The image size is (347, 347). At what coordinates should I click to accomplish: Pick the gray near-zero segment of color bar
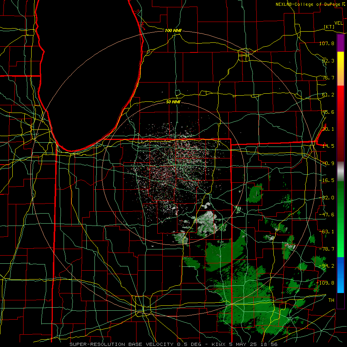tap(340, 172)
